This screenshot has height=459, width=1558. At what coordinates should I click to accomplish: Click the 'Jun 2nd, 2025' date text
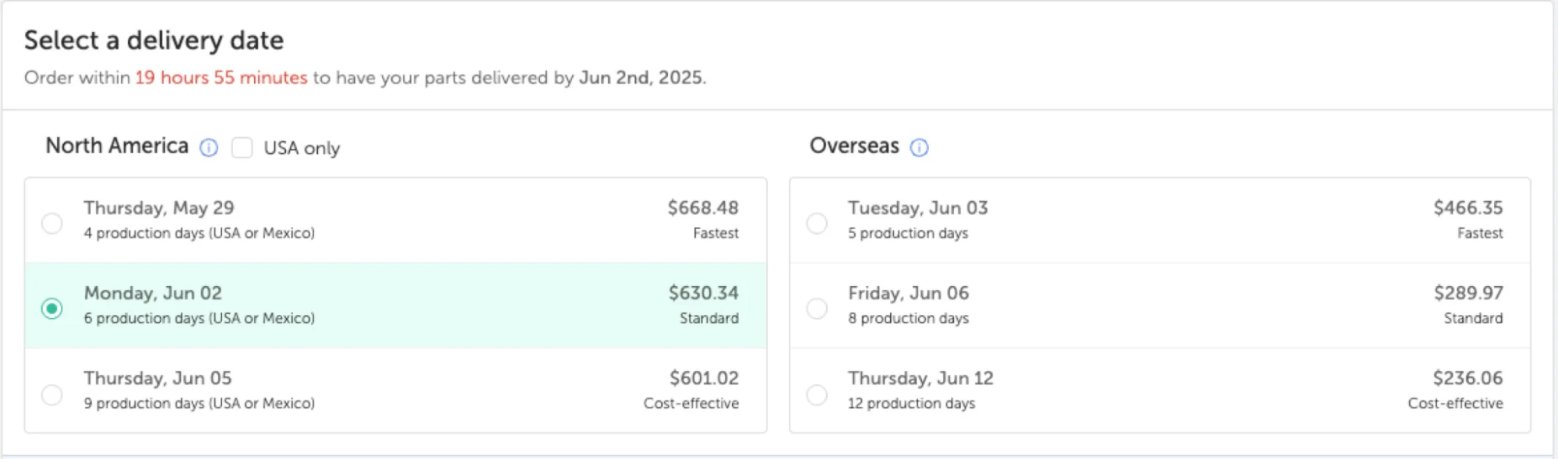pos(641,78)
